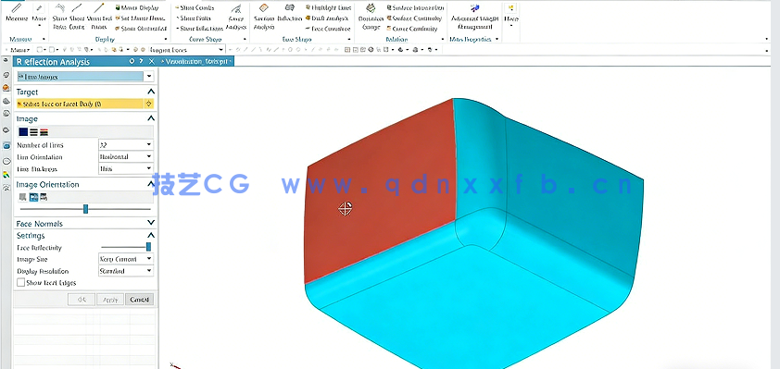Open the Line Orientation dropdown

pos(149,157)
